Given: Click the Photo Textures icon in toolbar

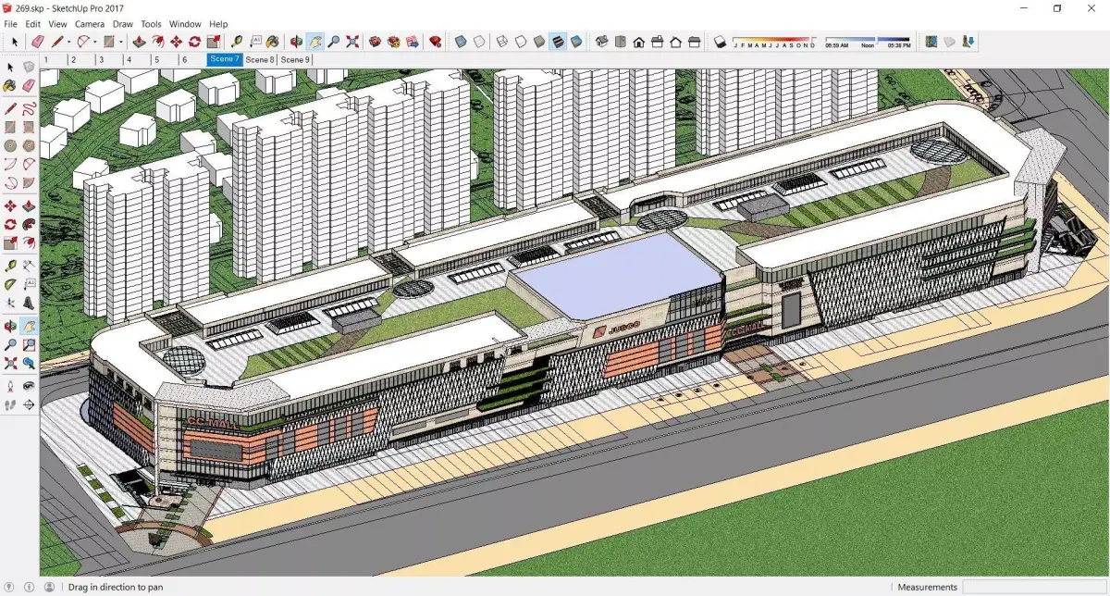Looking at the screenshot, I should 968,42.
